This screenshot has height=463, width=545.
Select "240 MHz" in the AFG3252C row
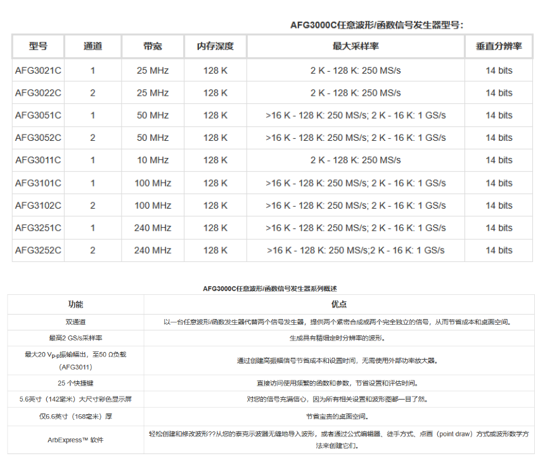[153, 250]
